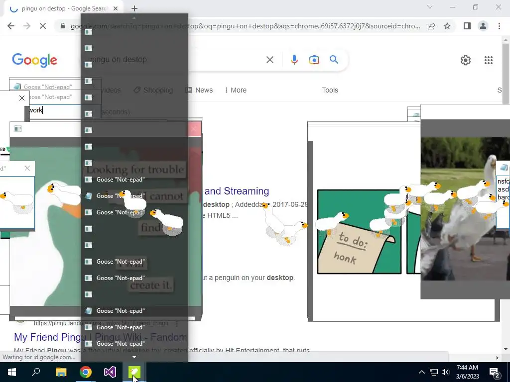
Task: Stop the page loading in Chrome
Action: 43,26
